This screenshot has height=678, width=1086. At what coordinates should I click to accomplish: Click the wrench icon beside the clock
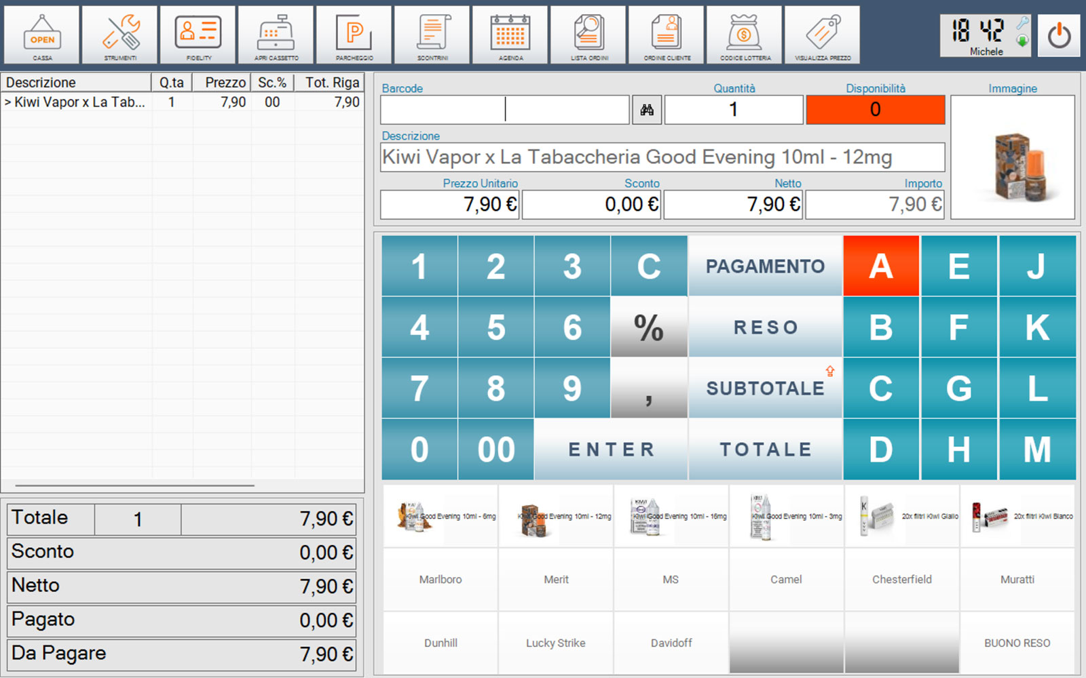pyautogui.click(x=1022, y=24)
